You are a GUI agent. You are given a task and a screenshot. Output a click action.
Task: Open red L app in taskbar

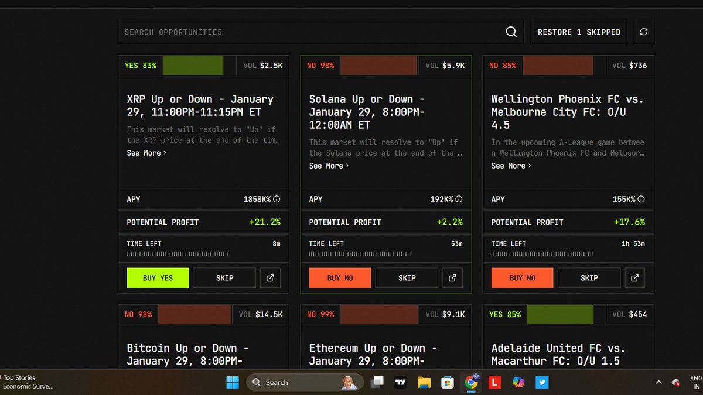[x=495, y=382]
